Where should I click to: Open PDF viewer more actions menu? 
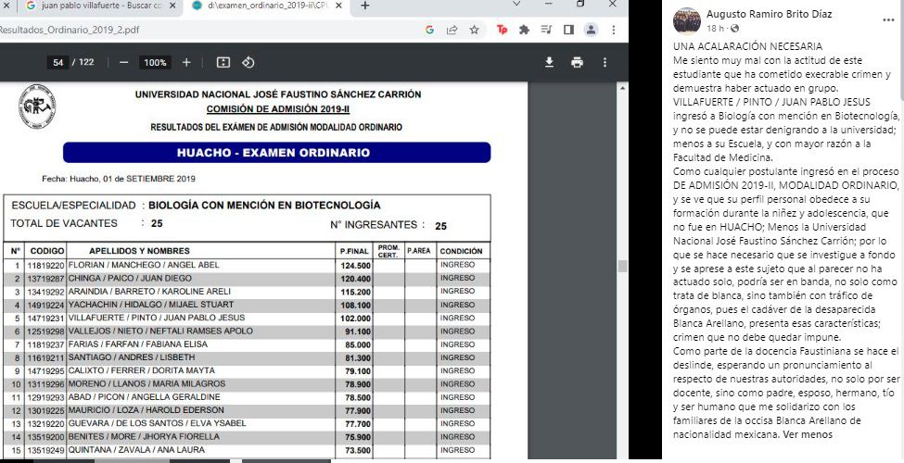point(605,62)
